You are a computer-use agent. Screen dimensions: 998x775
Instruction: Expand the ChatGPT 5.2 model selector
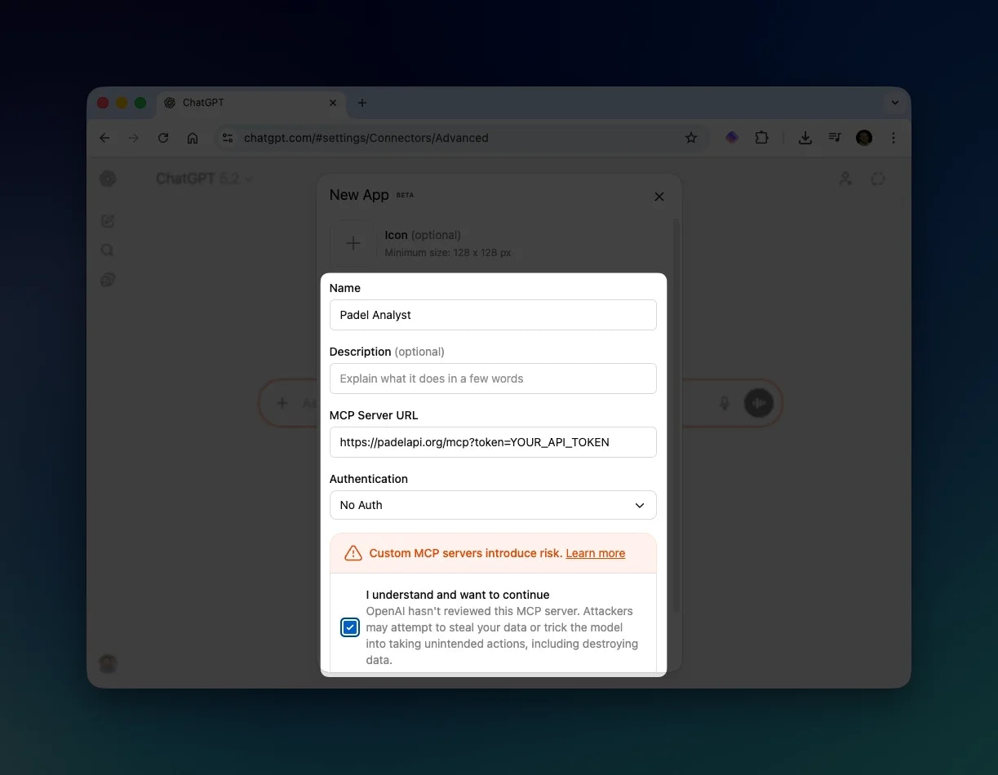click(204, 179)
